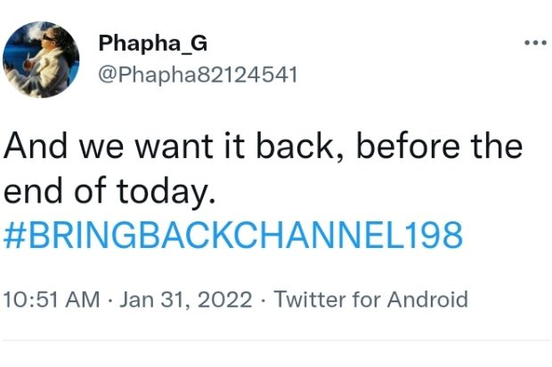552x367 pixels.
Task: Click the word "Android" in the source label
Action: [426, 299]
